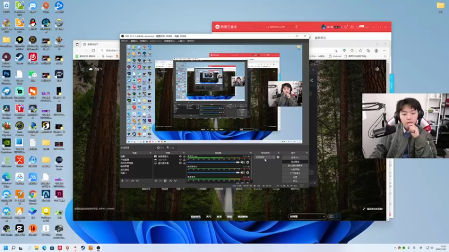Viewport: 449px width, 252px height.
Task: Open source Filters button above Sources panel
Action: point(171,148)
